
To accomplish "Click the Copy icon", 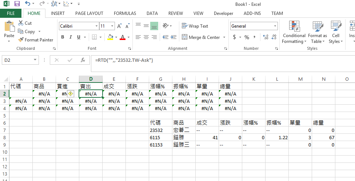I will pos(21,32).
